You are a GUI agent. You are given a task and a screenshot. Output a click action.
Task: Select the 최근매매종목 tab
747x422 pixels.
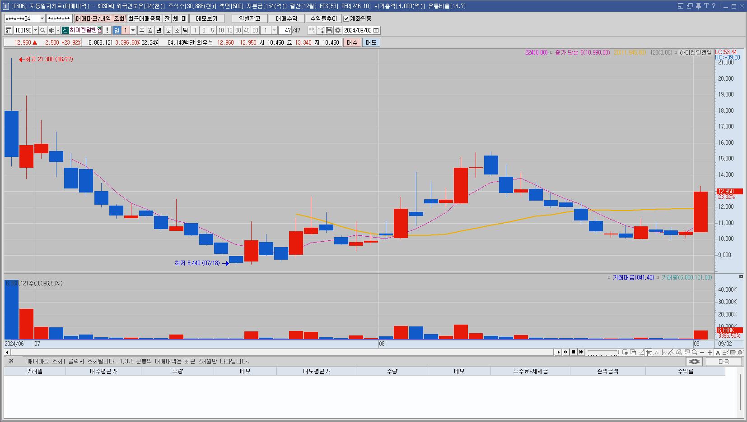pos(144,18)
